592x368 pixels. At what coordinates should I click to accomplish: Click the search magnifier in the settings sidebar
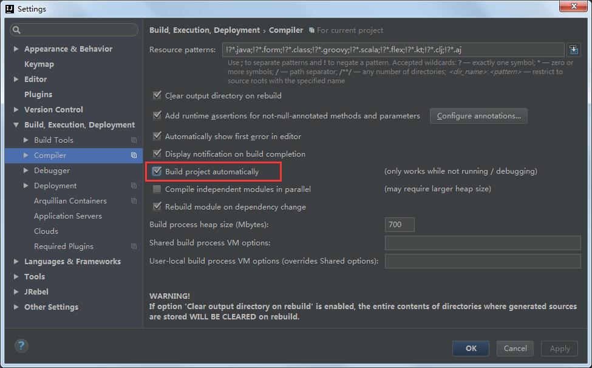tap(17, 29)
